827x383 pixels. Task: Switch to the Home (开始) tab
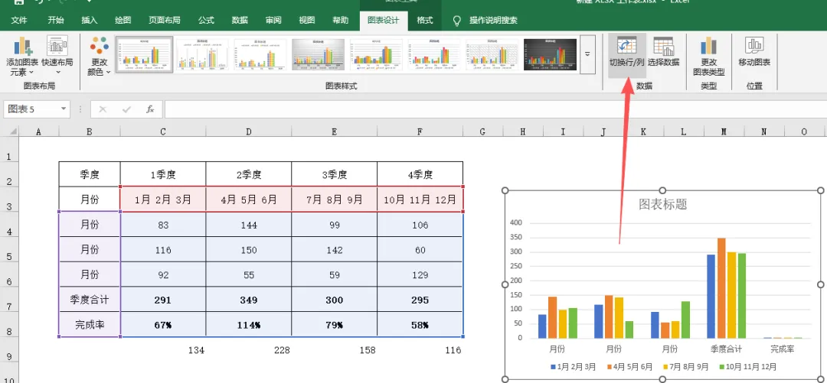click(55, 21)
